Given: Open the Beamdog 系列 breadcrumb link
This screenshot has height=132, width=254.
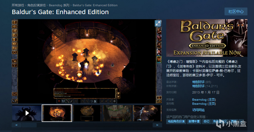Looking at the screenshot, I should [x=59, y=5].
